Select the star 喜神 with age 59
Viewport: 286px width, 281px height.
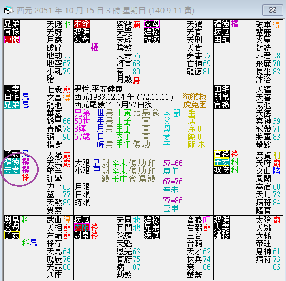pyautogui.click(x=263, y=121)
